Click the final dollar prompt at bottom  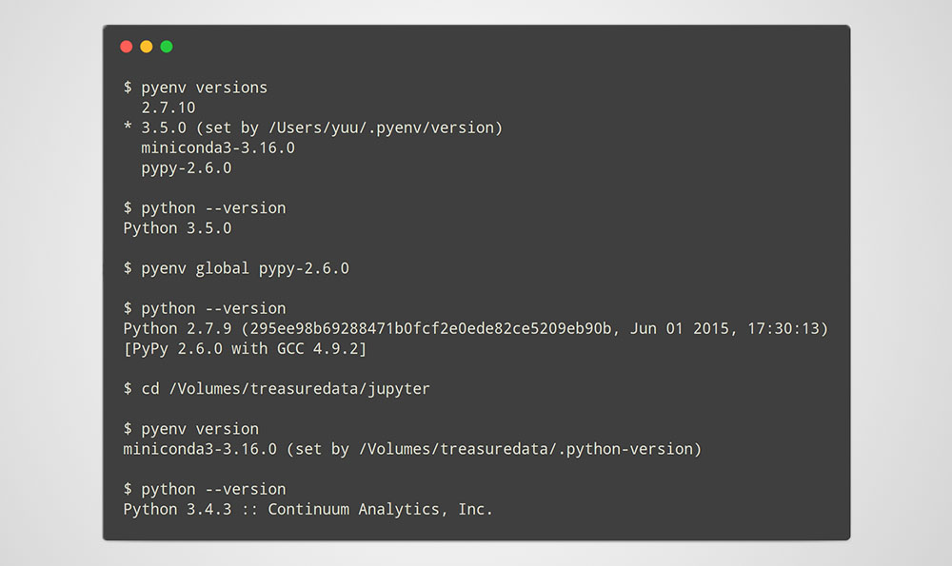coord(127,489)
